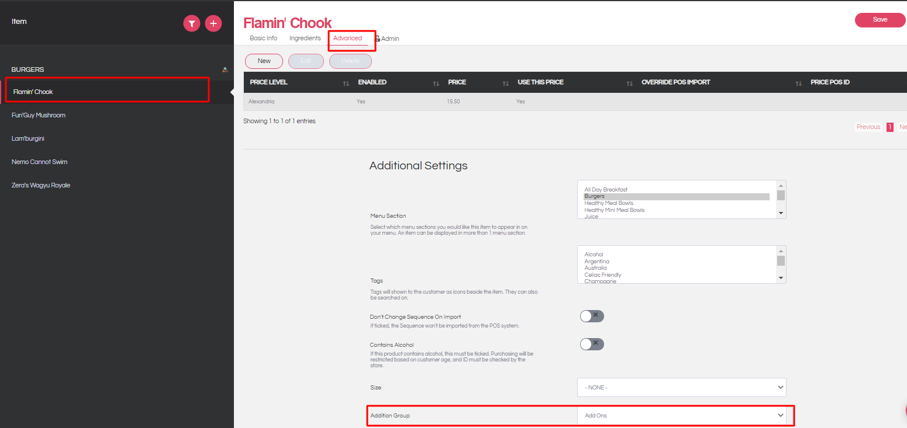Click the Tags list's up arrow
This screenshot has height=428, width=907.
781,250
